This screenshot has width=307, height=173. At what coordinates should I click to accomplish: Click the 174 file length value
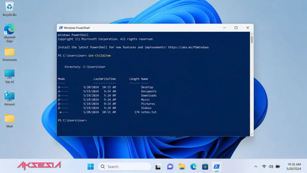point(137,112)
